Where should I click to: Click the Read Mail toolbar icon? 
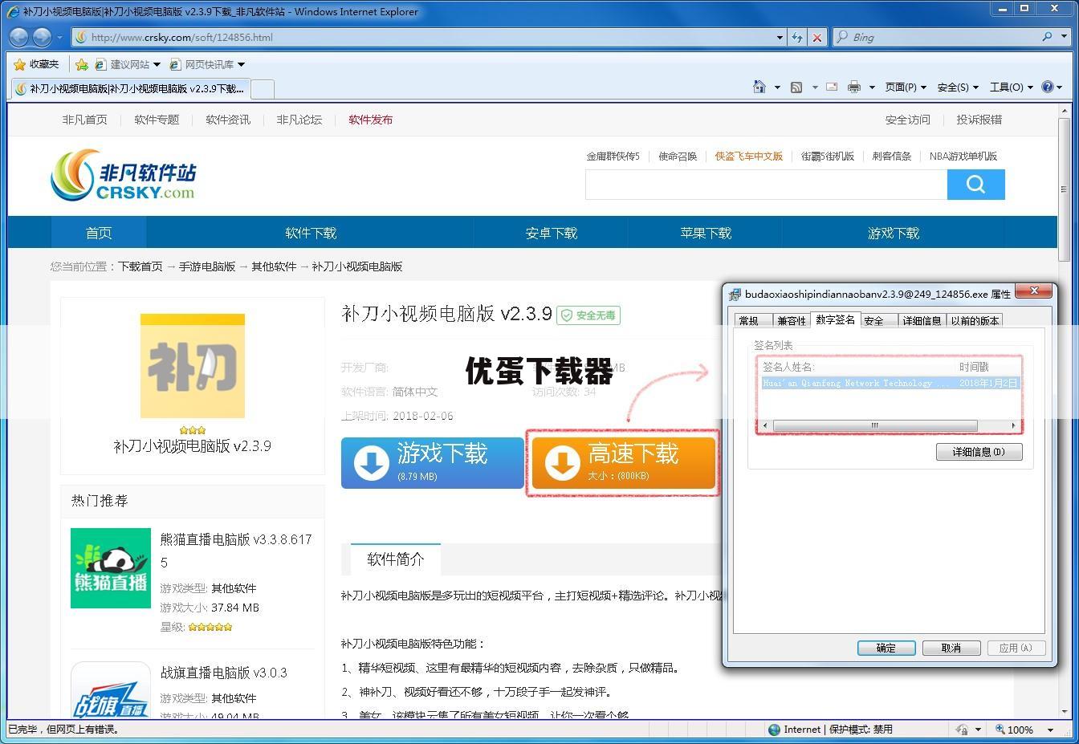coord(831,87)
